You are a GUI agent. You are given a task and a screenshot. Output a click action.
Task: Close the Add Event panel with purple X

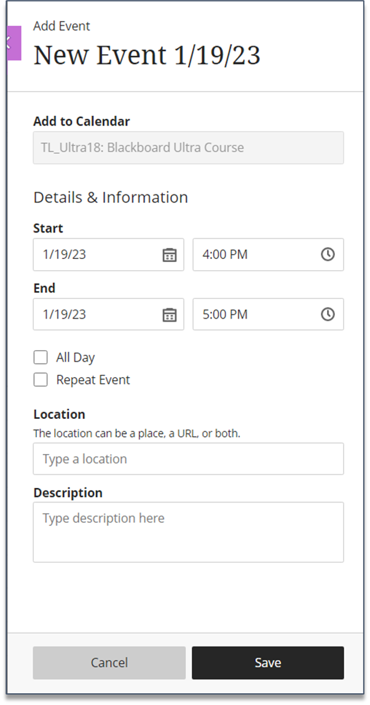pos(14,43)
